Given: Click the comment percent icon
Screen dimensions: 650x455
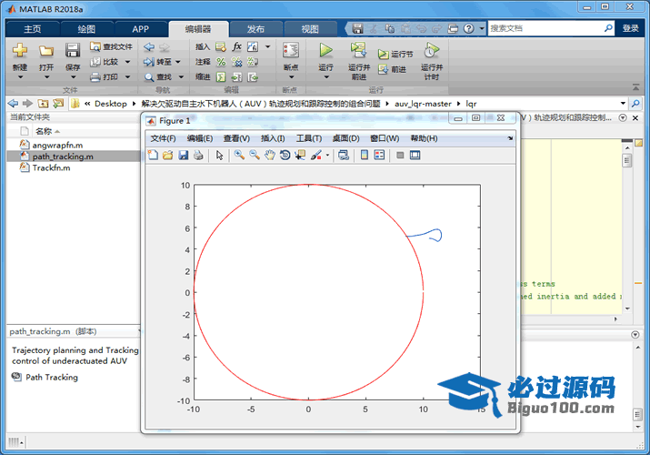Looking at the screenshot, I should pyautogui.click(x=221, y=62).
